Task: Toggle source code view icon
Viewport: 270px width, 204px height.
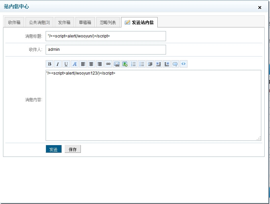Action: pos(183,64)
